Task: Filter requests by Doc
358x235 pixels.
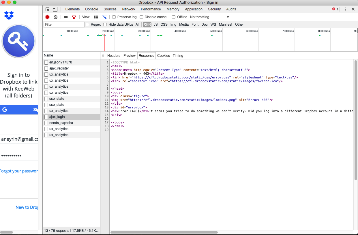Action: click(205, 25)
